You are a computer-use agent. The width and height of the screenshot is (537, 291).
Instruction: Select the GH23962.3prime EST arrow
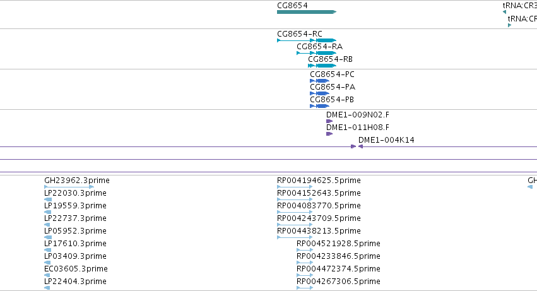click(69, 187)
